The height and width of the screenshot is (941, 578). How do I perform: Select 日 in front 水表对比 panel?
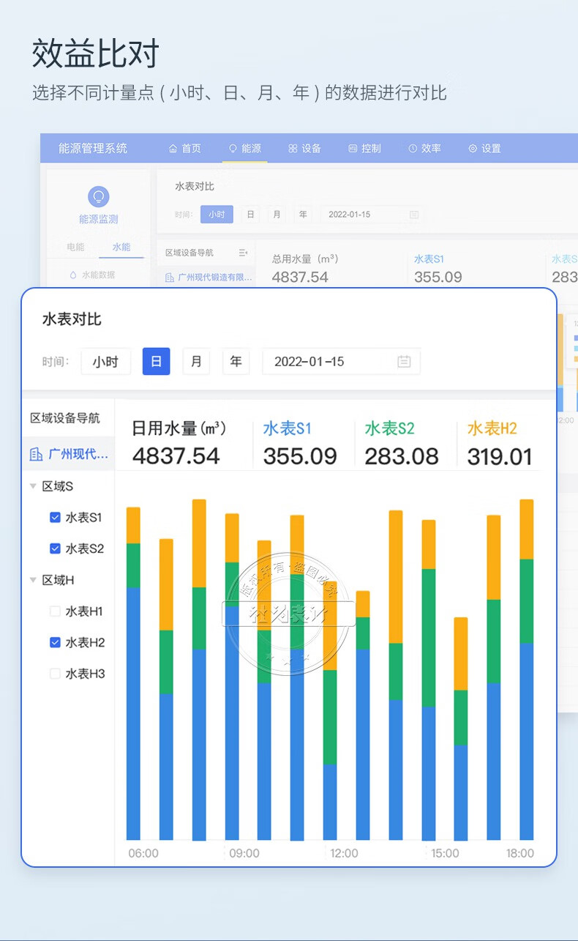click(156, 362)
